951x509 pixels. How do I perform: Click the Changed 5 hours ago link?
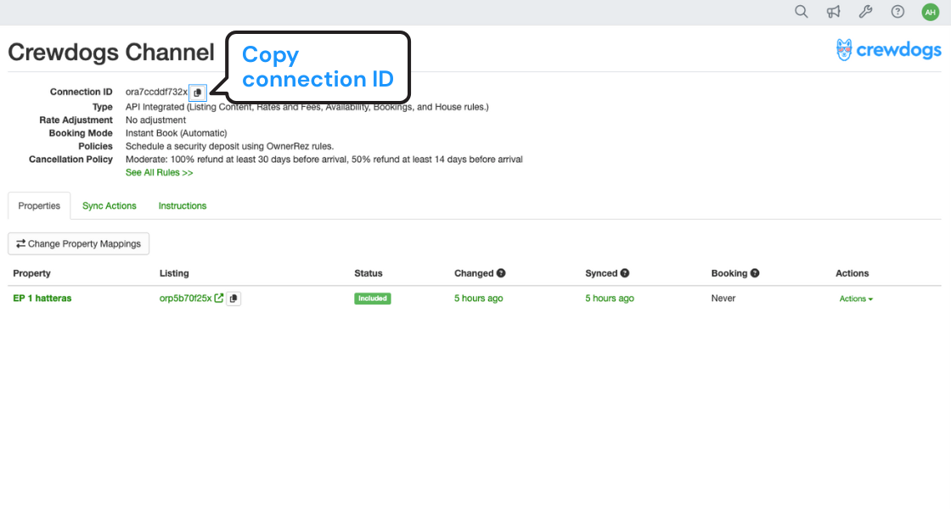click(479, 298)
